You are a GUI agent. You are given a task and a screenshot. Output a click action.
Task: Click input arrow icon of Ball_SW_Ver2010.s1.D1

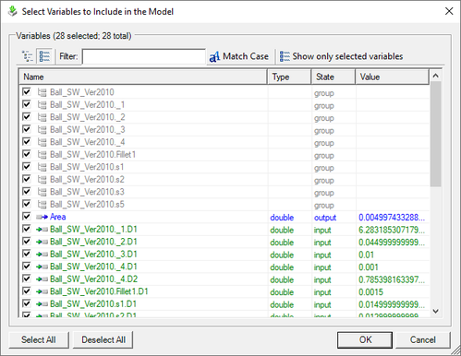point(42,304)
